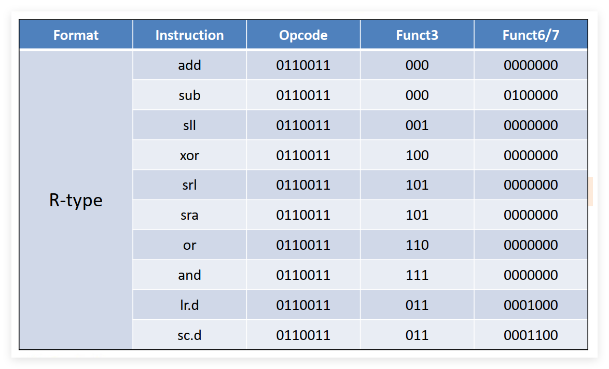Click the Funct6/7 column header

coord(531,35)
